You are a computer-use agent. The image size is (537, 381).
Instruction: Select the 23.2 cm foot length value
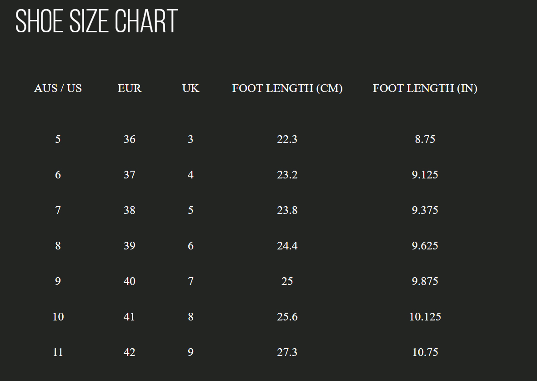[287, 175]
